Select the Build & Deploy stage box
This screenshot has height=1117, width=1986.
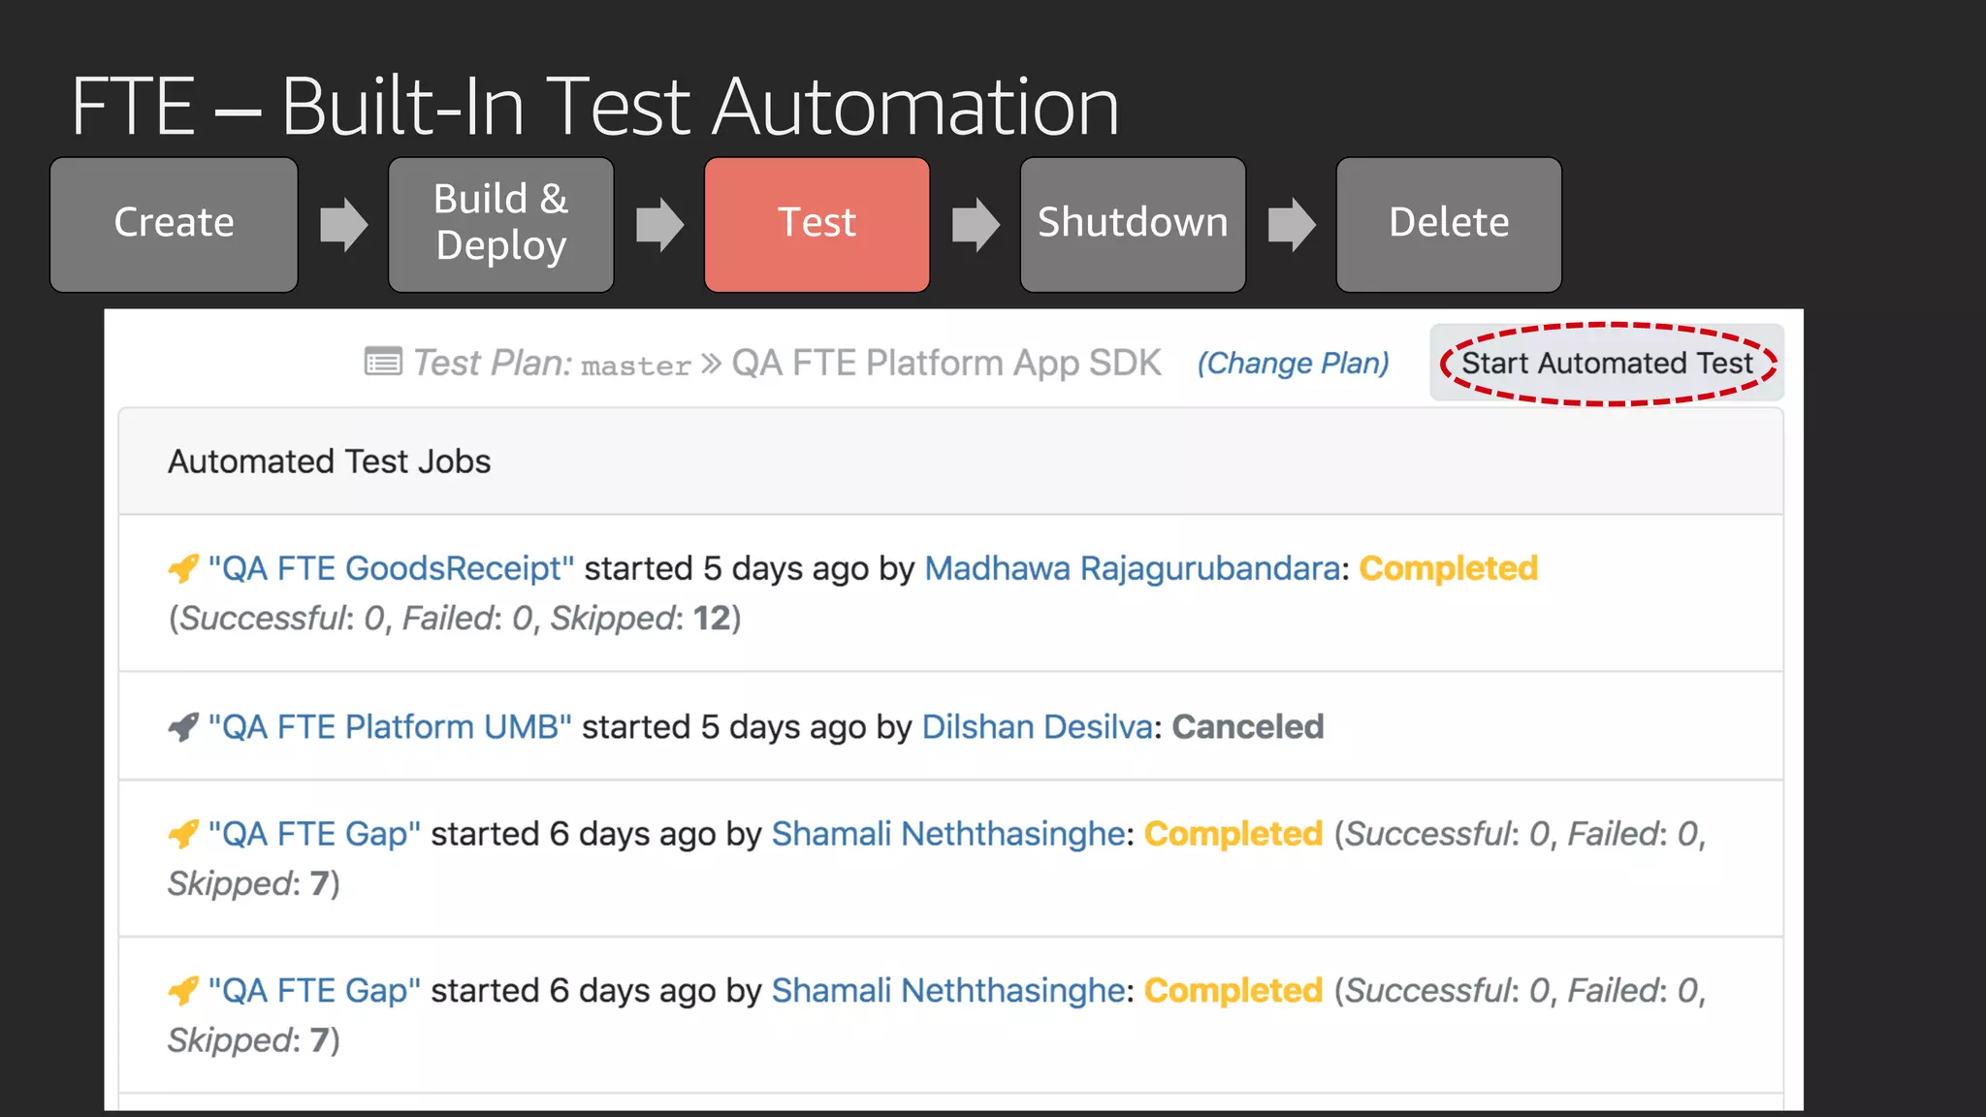501,225
